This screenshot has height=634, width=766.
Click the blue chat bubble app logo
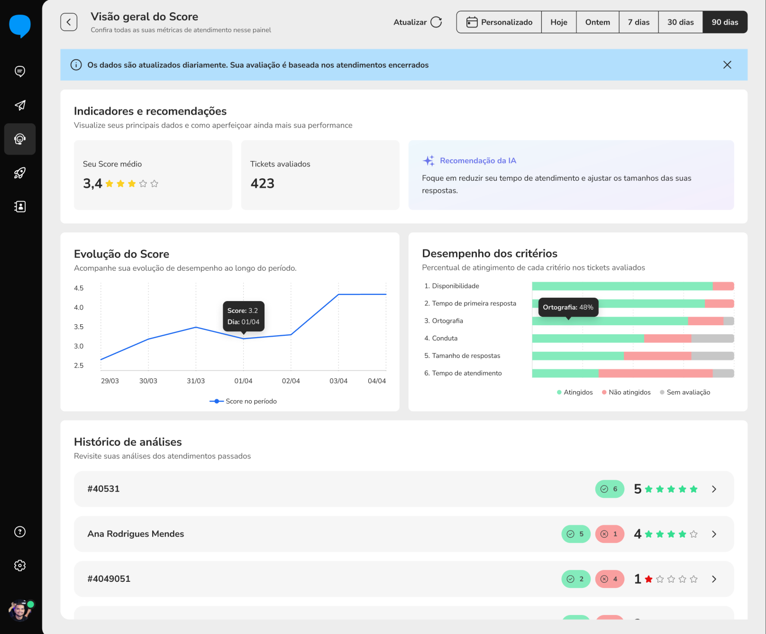coord(20,26)
